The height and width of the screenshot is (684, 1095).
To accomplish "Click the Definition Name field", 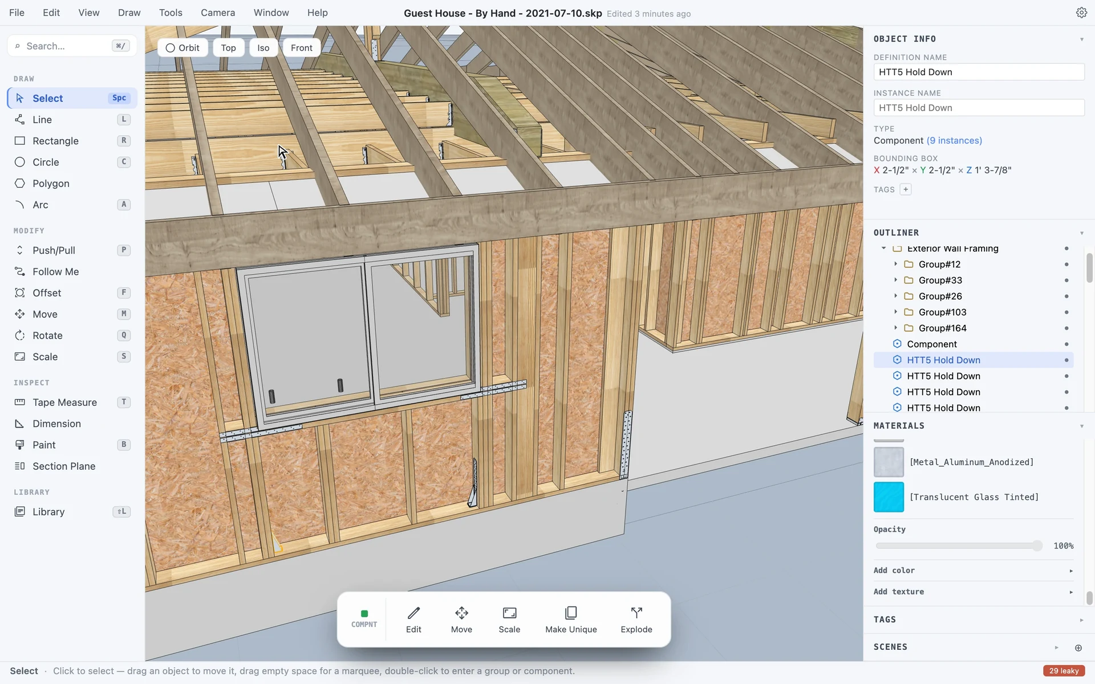I will click(x=979, y=72).
